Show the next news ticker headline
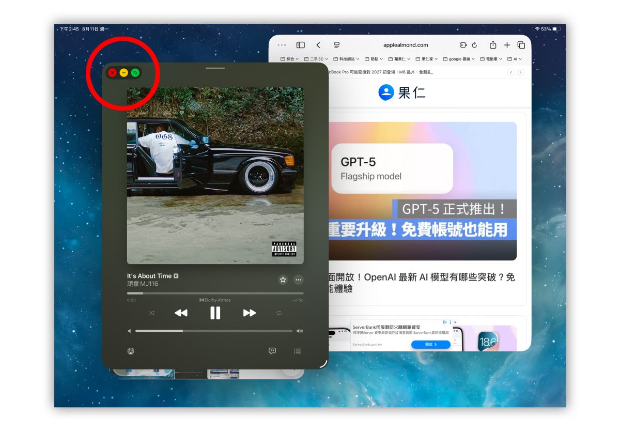620x432 pixels. click(520, 72)
